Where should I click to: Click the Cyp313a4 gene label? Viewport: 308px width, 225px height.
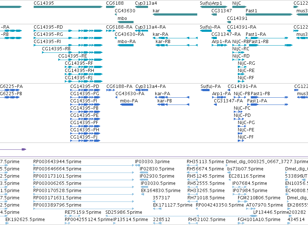[146, 3]
